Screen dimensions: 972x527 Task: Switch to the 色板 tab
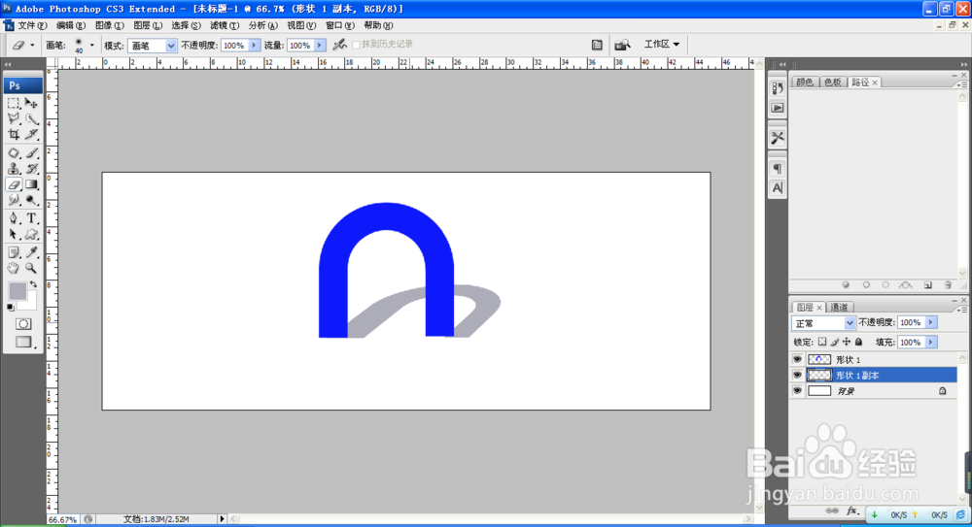coord(833,82)
